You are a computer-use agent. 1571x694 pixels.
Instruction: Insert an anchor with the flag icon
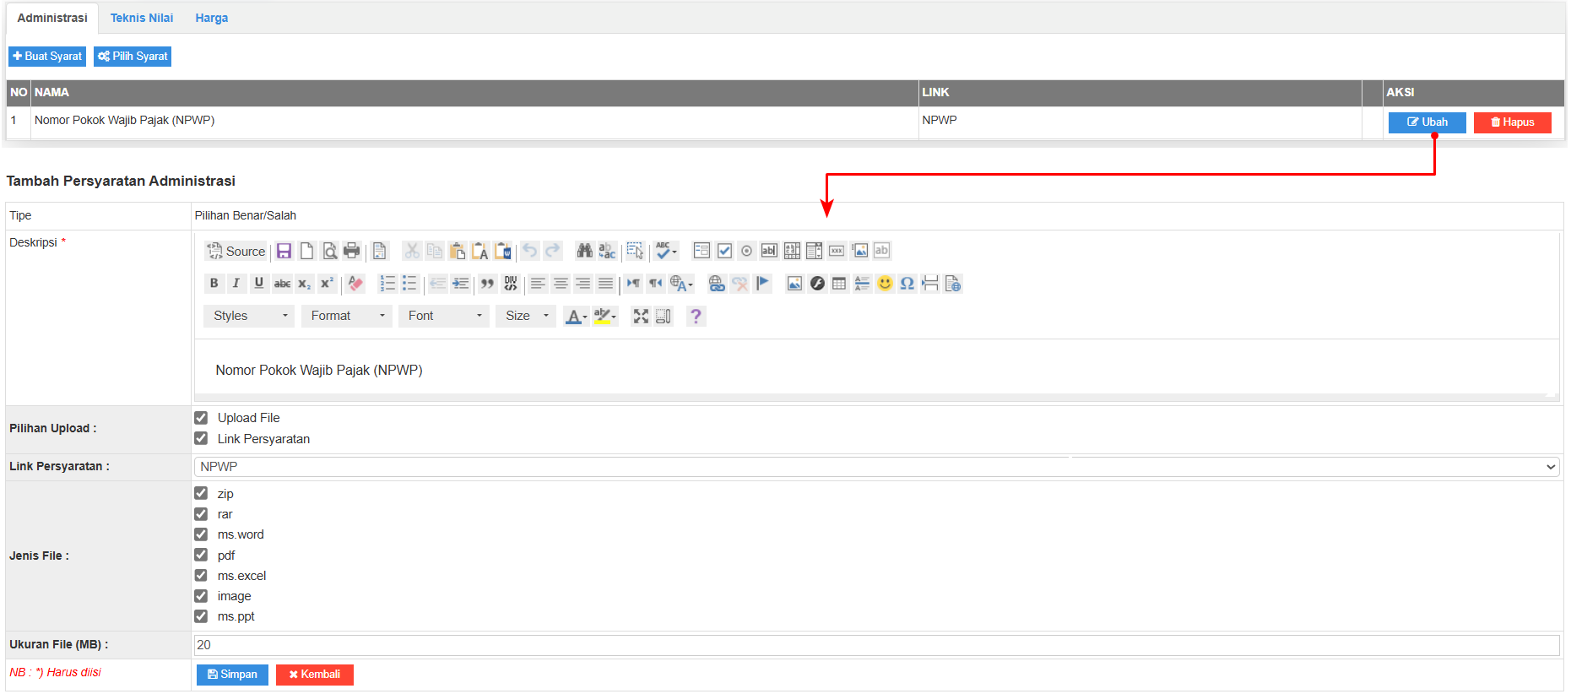[762, 284]
